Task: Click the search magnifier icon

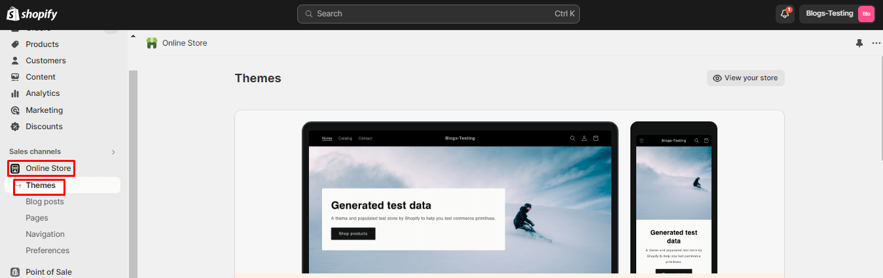Action: point(308,14)
